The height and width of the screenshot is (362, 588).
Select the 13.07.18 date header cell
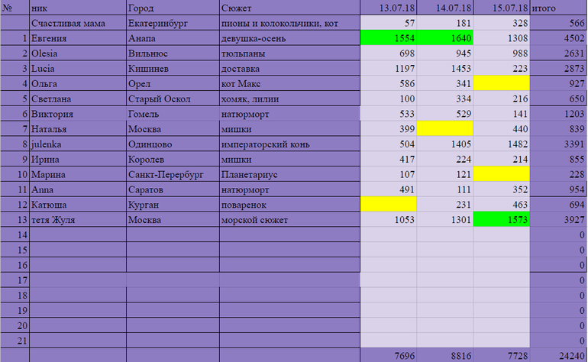pyautogui.click(x=388, y=8)
